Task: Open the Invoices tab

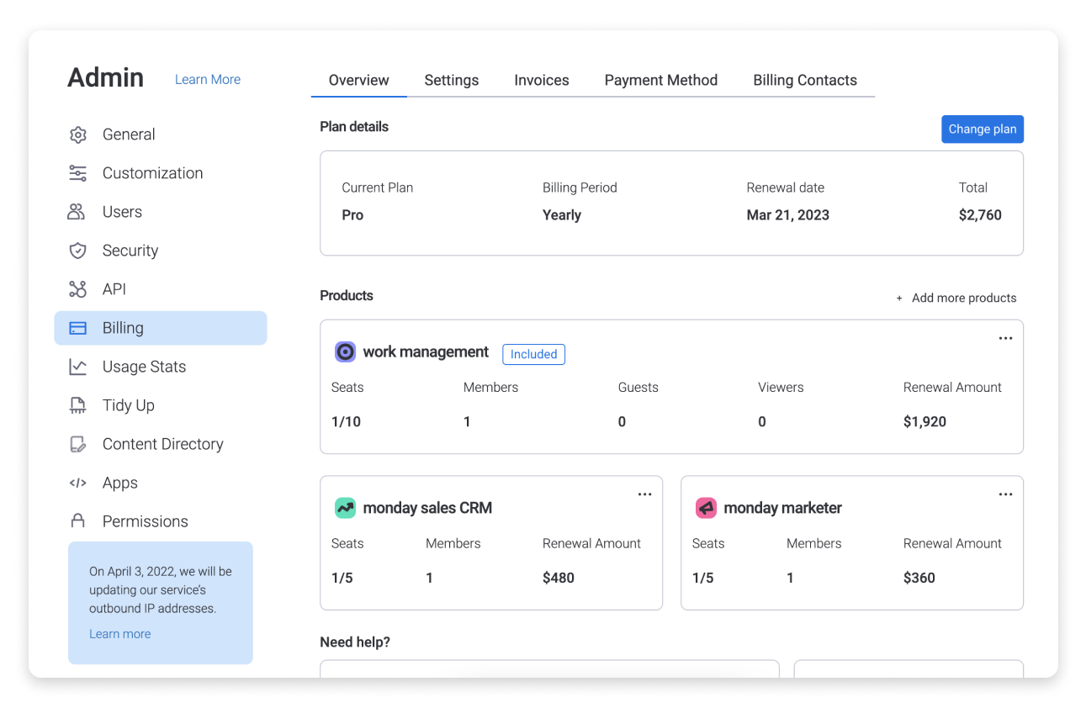Action: [542, 81]
